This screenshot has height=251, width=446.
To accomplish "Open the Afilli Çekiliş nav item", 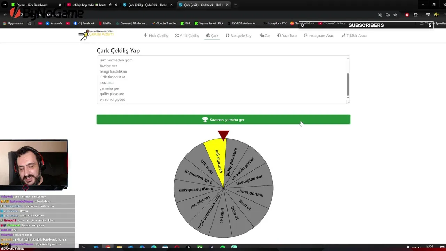I will click(187, 36).
